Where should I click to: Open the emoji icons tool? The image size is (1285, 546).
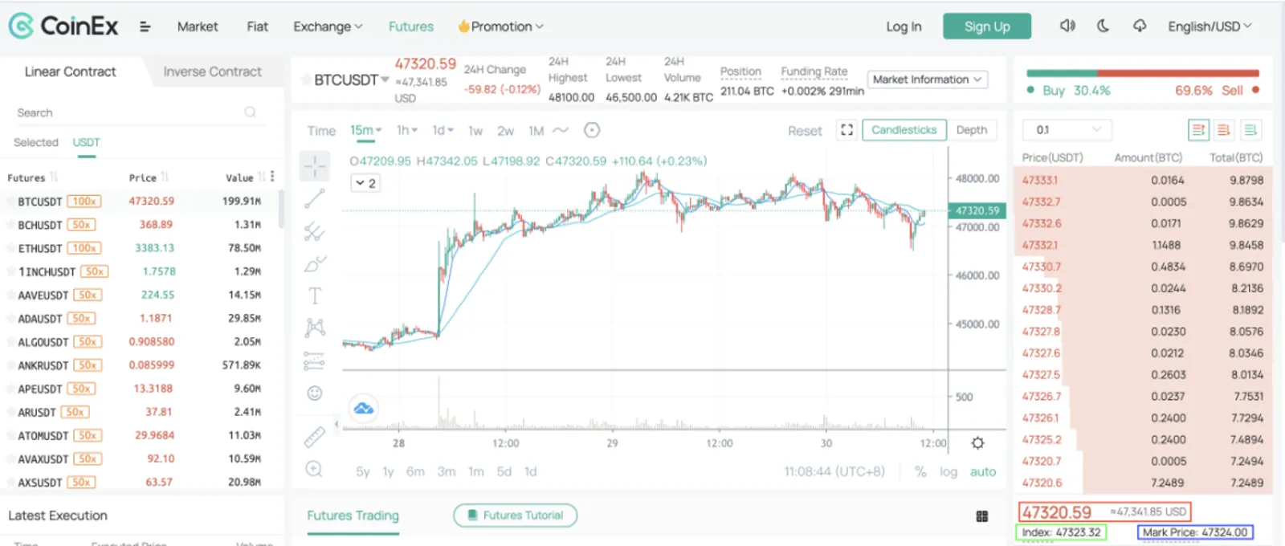click(x=315, y=393)
